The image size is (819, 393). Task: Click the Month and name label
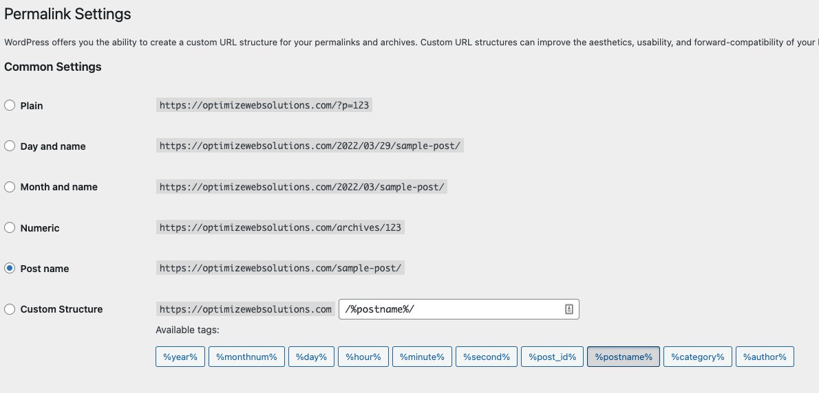58,187
